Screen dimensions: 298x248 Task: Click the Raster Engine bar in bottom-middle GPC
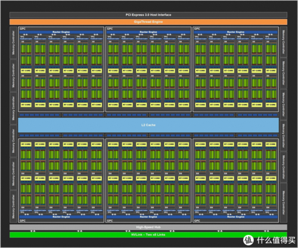click(x=148, y=217)
